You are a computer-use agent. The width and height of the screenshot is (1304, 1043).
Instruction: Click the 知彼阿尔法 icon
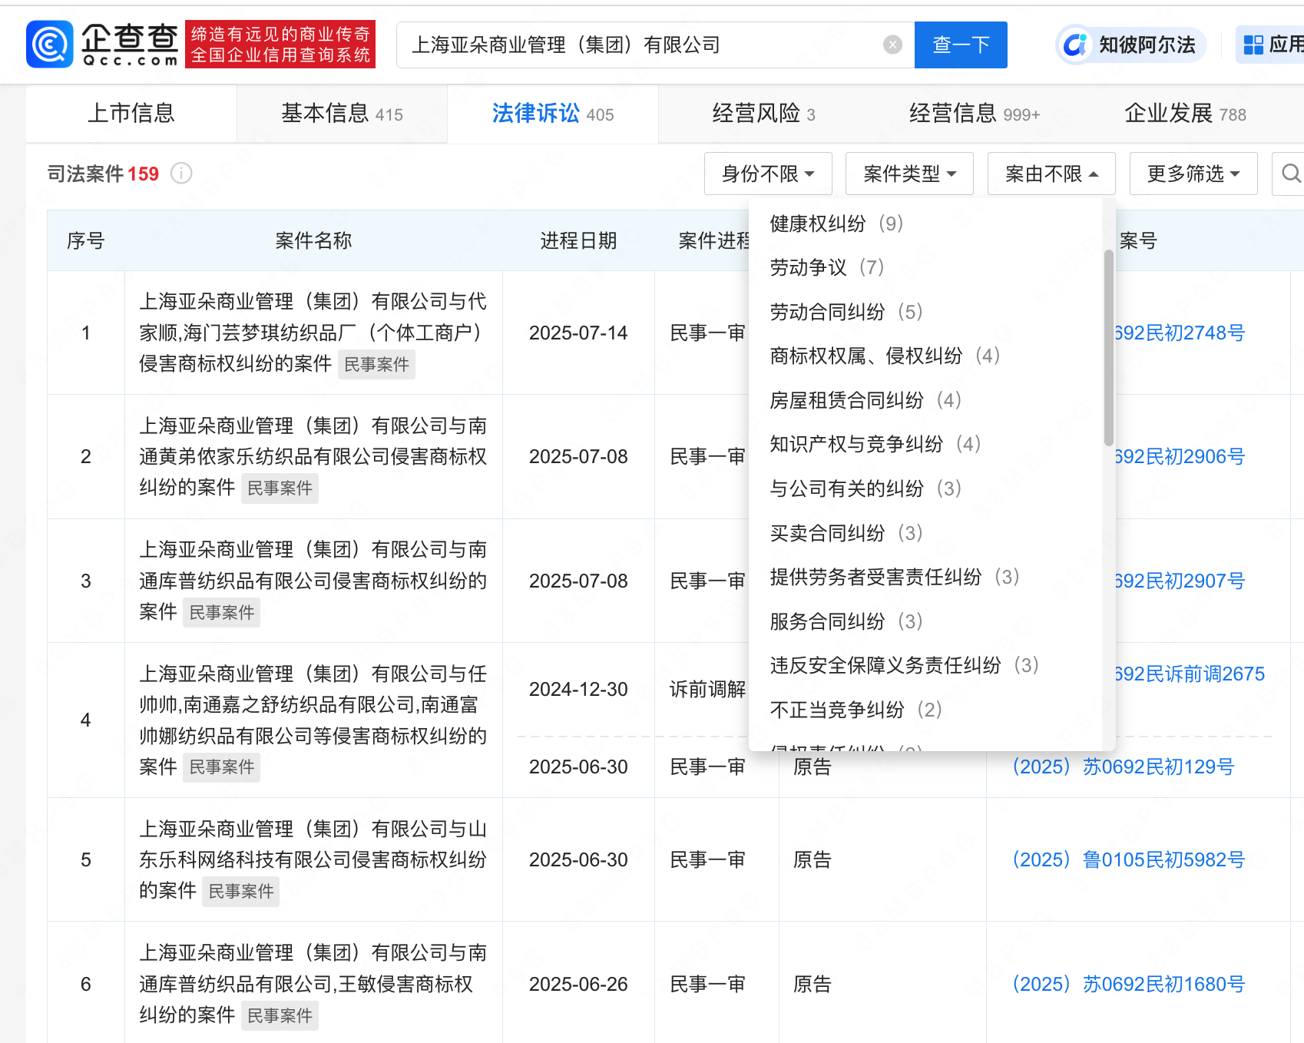click(1075, 45)
